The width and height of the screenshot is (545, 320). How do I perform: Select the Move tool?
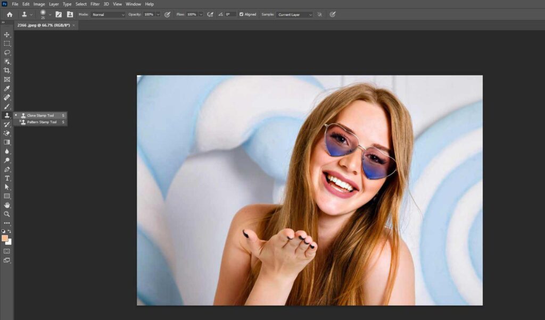6,35
